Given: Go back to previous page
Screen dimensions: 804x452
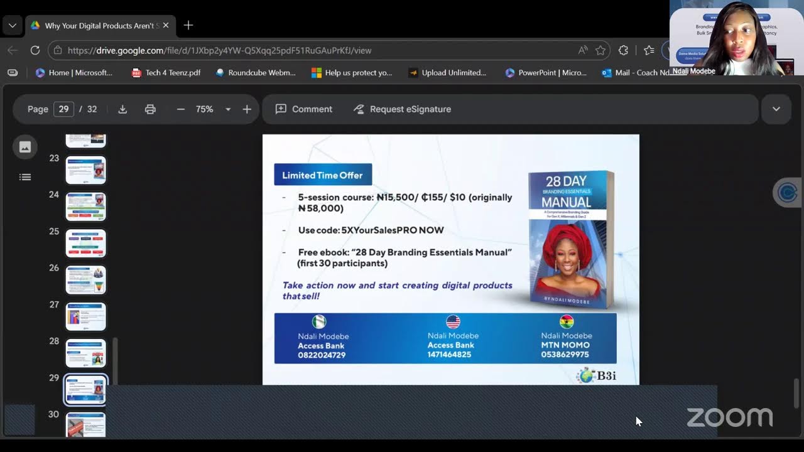Looking at the screenshot, I should pyautogui.click(x=13, y=50).
